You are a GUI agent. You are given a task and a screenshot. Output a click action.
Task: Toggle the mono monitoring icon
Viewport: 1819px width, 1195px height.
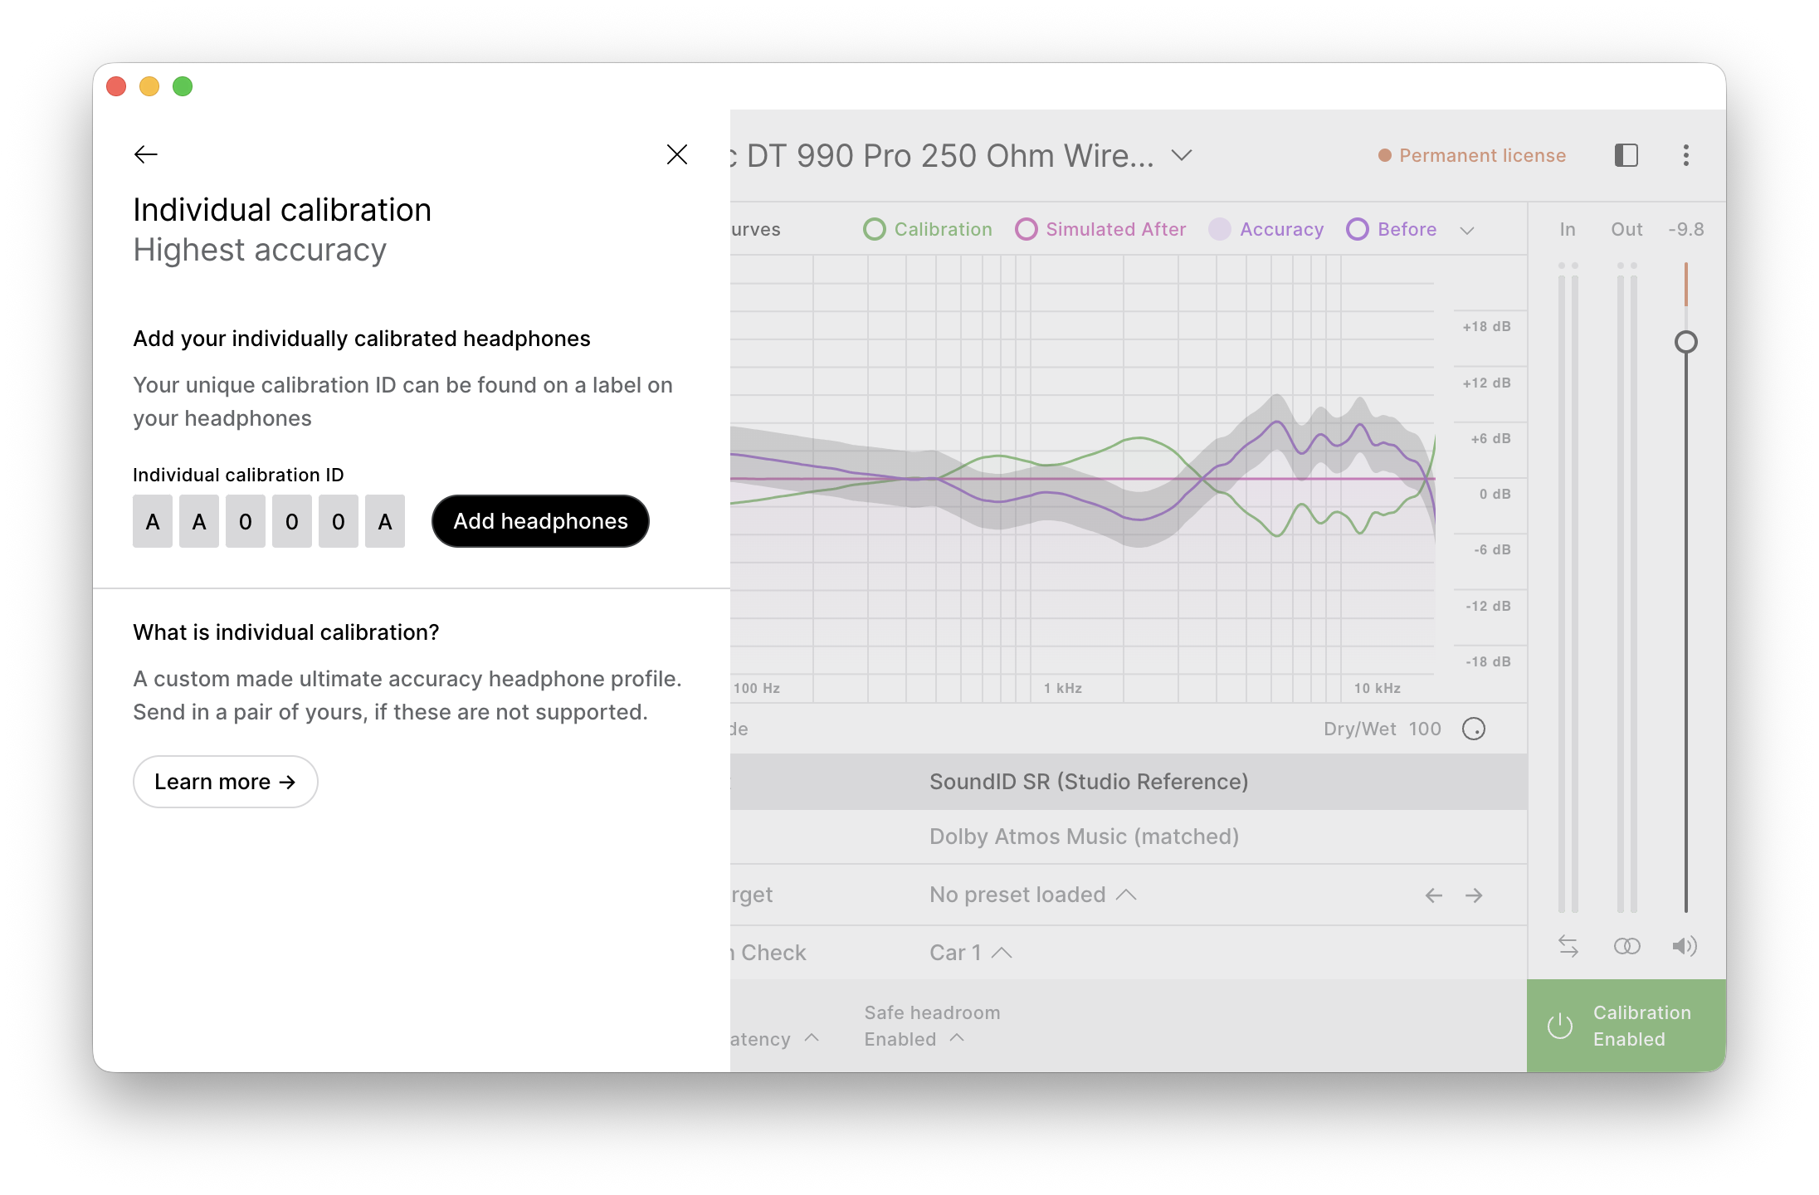(1626, 946)
